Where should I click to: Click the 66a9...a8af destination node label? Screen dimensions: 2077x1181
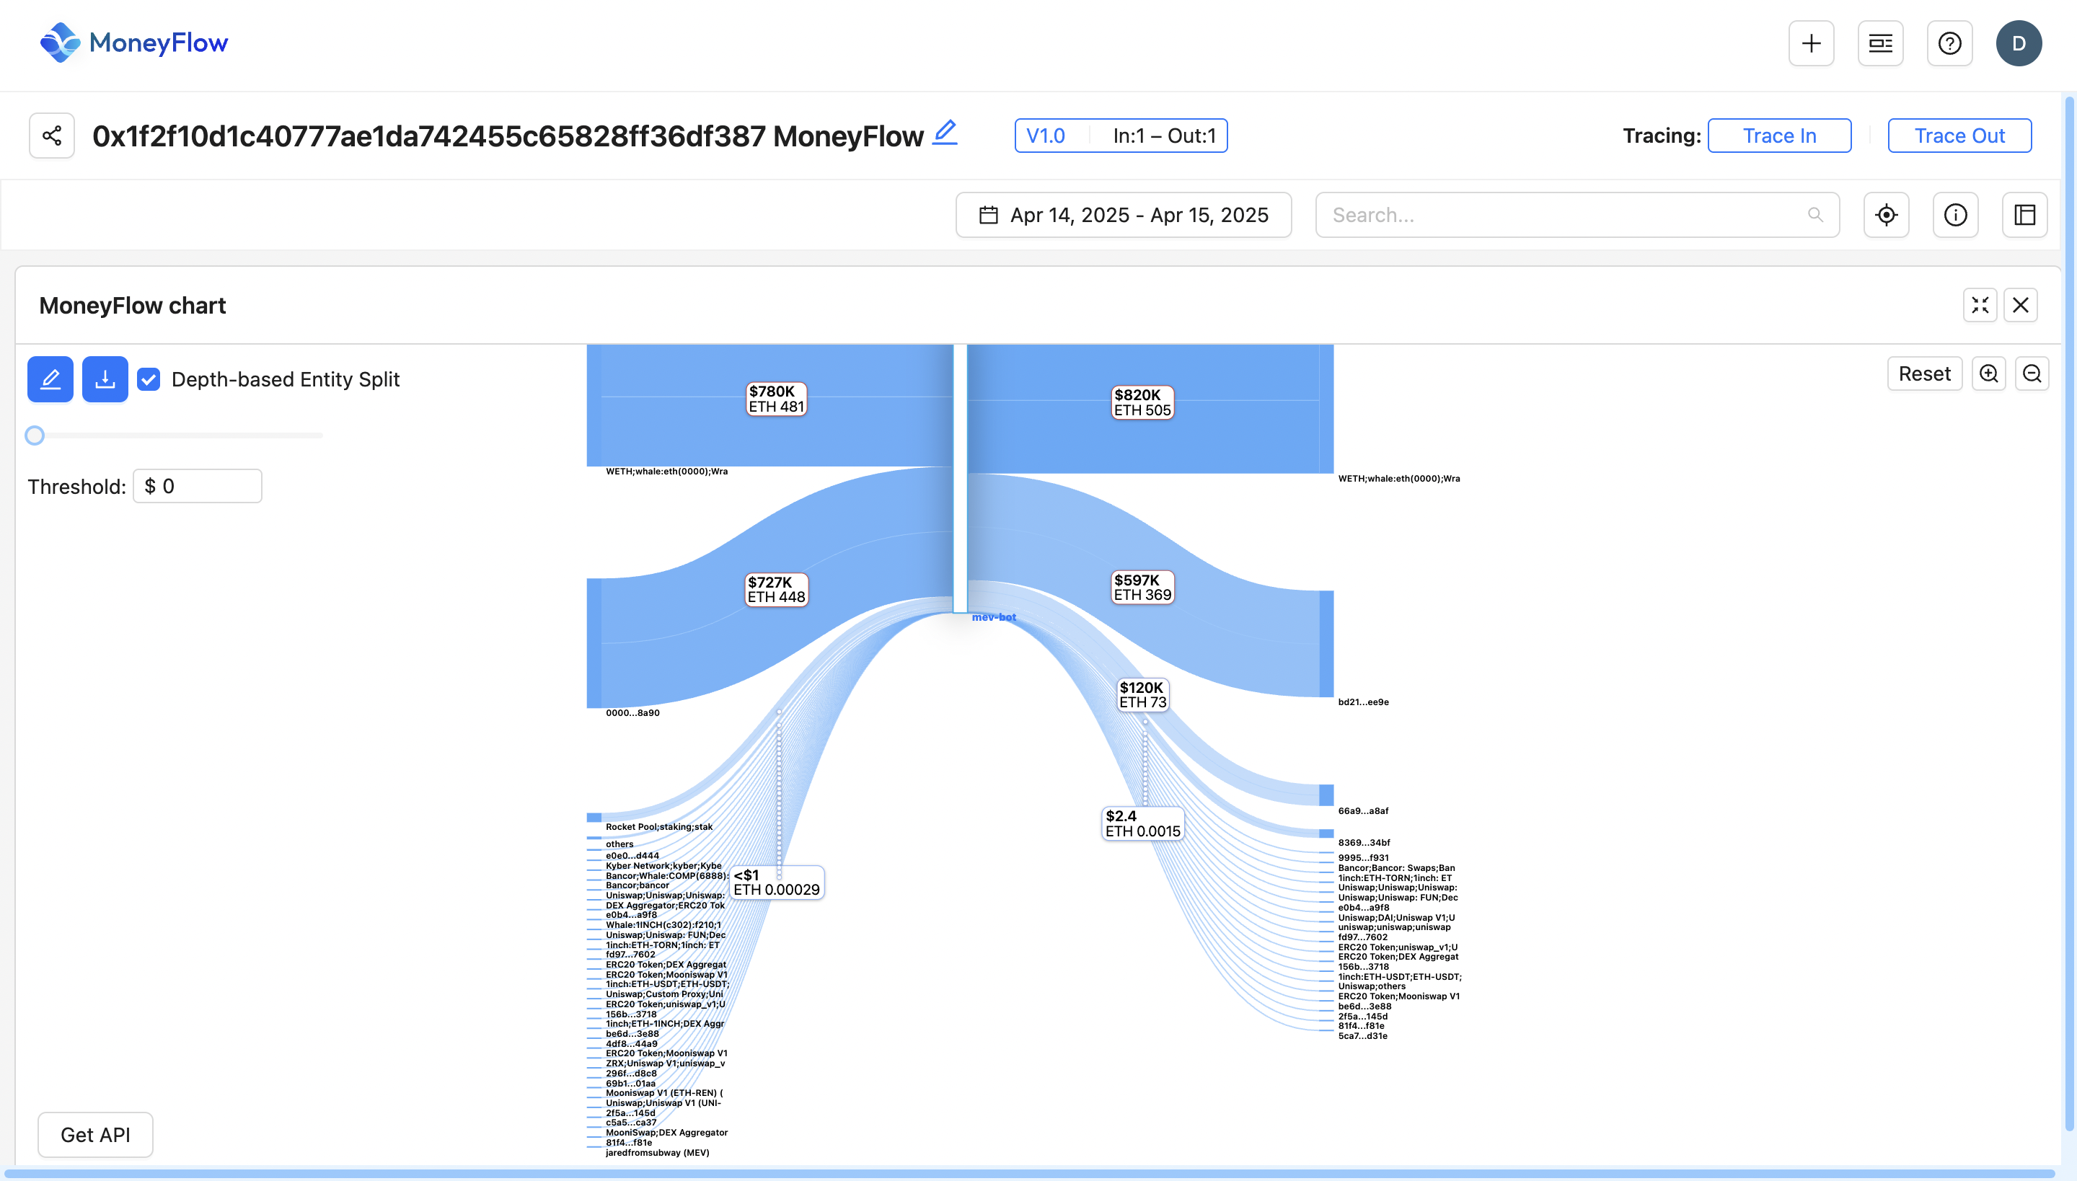tap(1363, 811)
